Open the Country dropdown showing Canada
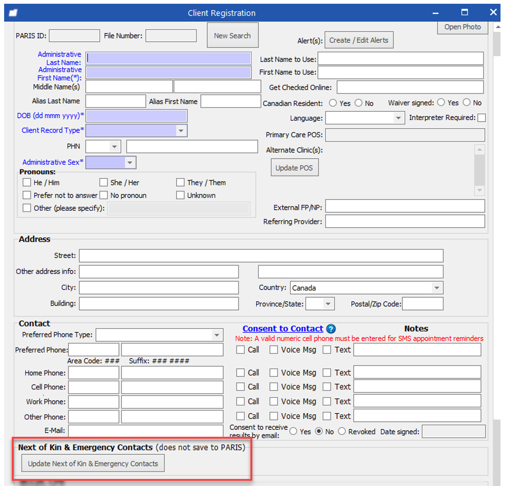Image resolution: width=505 pixels, height=486 pixels. point(436,288)
